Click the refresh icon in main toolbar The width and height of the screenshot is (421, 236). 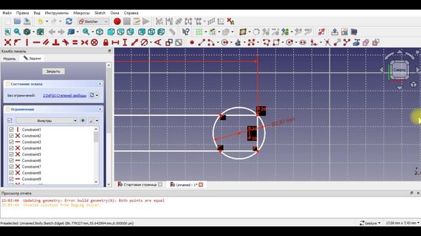tap(69, 22)
